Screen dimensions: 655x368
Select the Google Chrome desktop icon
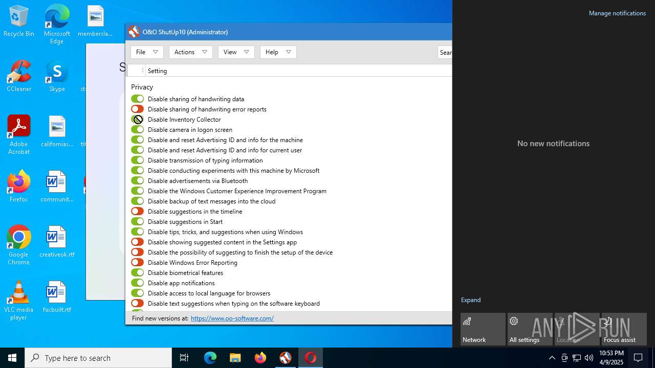[x=19, y=245]
